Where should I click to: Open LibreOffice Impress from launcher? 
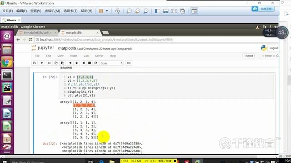point(7,139)
